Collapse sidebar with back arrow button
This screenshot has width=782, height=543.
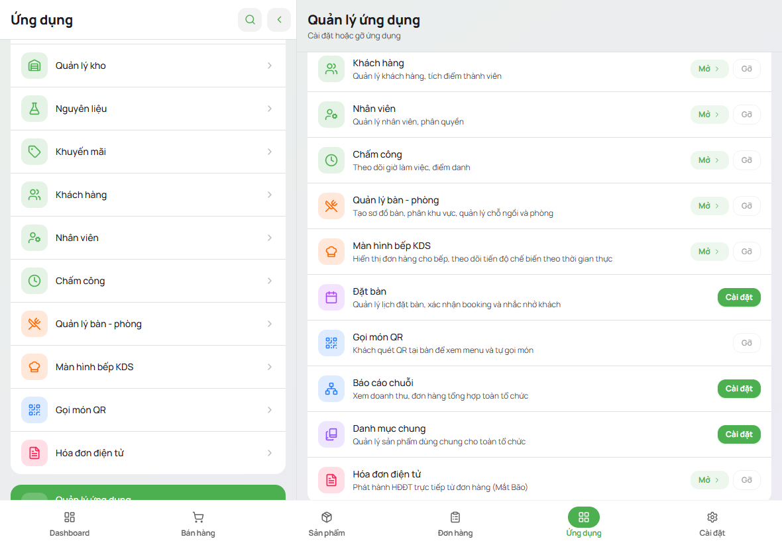coord(279,20)
